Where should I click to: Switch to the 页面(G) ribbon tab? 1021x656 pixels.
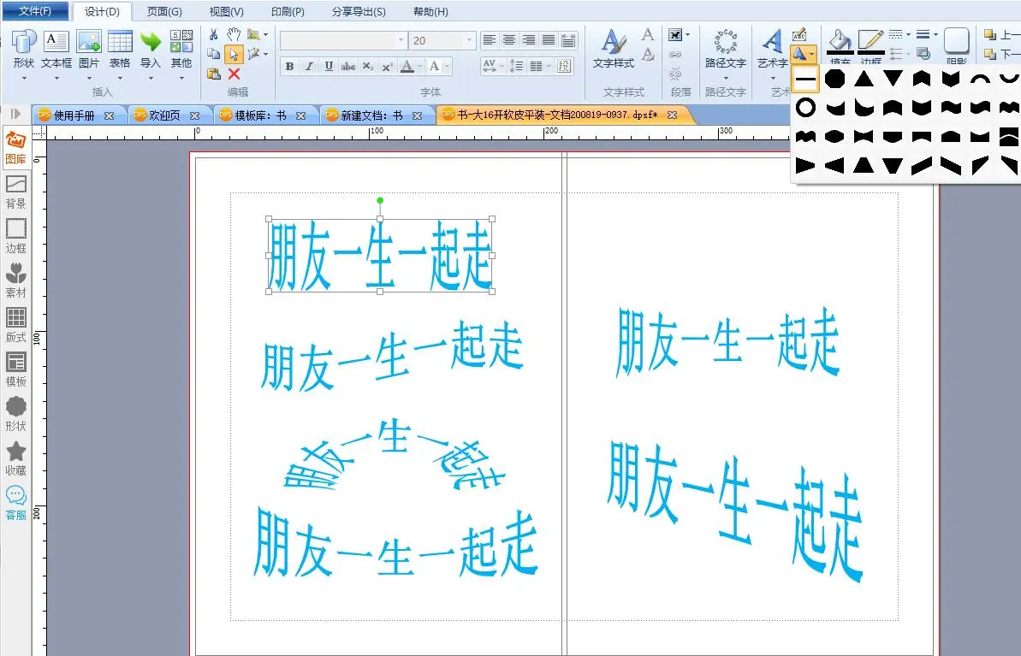(x=164, y=11)
